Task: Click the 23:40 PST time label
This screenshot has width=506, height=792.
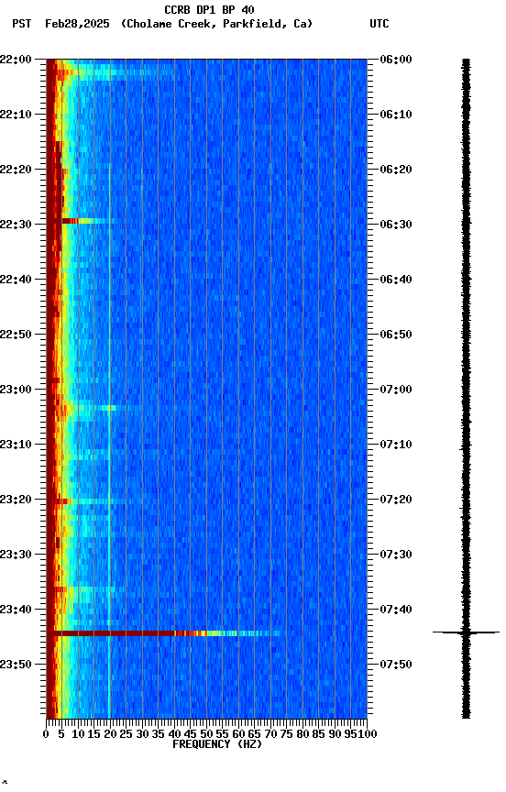Action: (16, 610)
